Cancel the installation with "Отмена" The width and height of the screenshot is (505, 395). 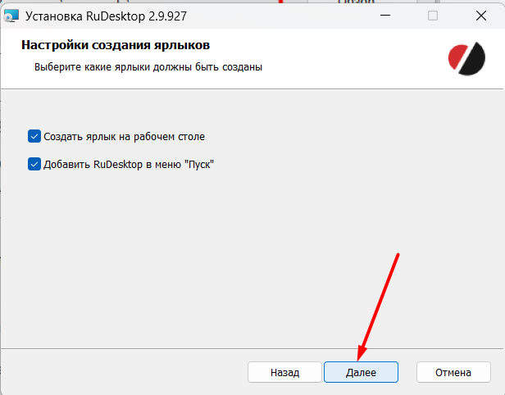click(453, 372)
